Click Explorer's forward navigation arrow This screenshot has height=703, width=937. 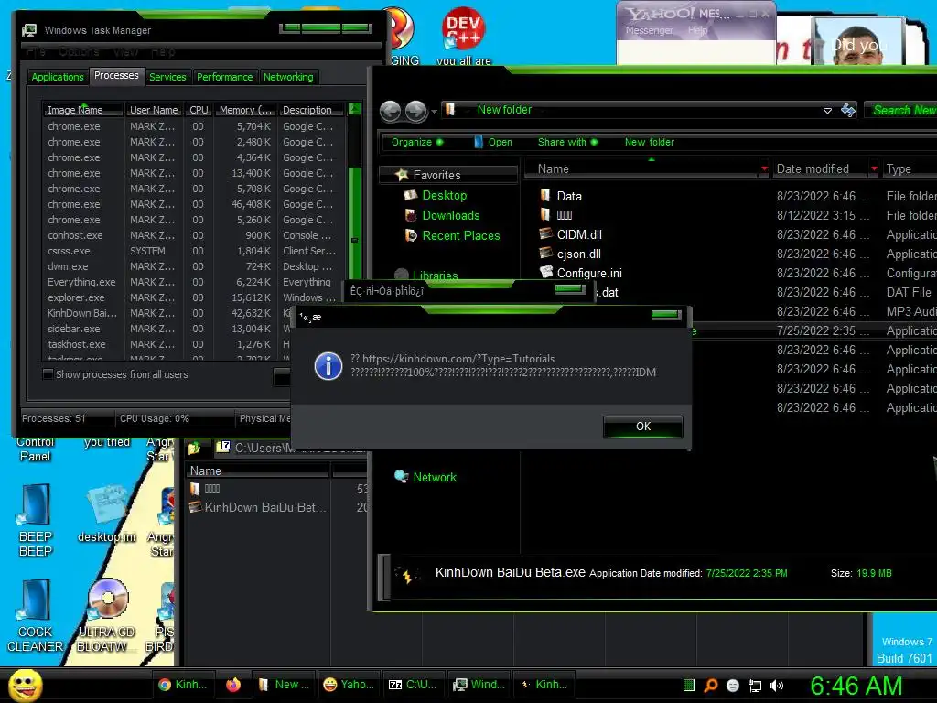coord(416,111)
